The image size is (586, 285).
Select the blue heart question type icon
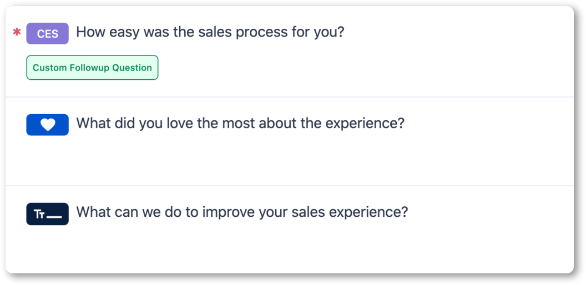[48, 125]
